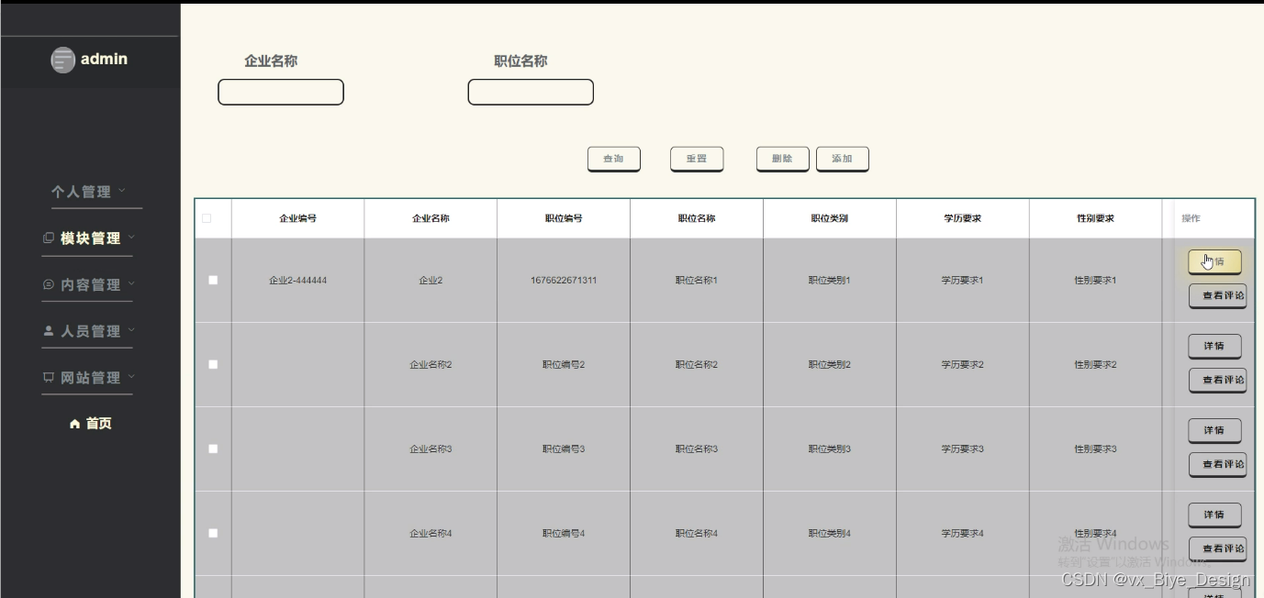
Task: Click the 性别要求 column header
Action: pyautogui.click(x=1095, y=218)
